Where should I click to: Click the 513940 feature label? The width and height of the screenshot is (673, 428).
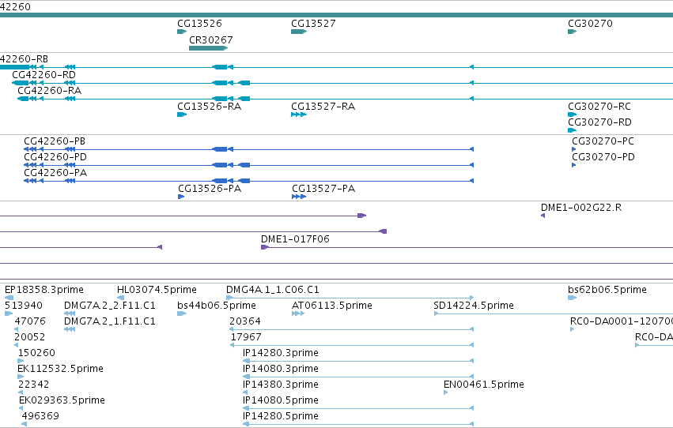(x=24, y=306)
